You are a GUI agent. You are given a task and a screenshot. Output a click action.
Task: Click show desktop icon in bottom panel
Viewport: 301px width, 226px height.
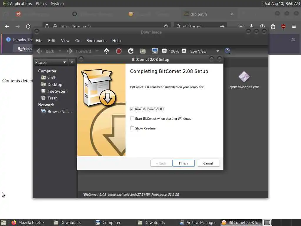tap(4, 222)
